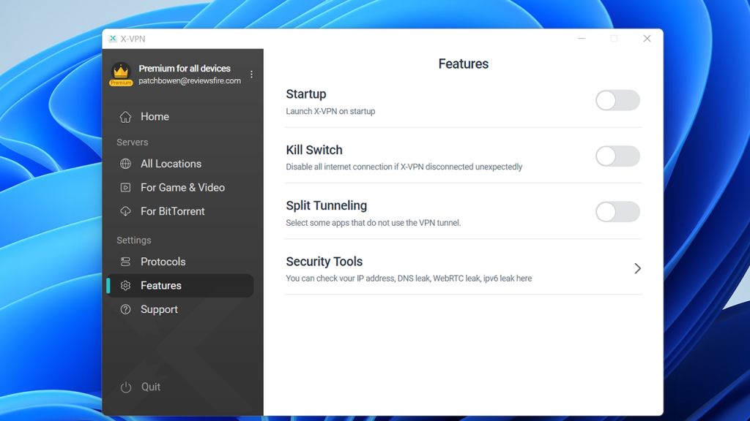The width and height of the screenshot is (750, 421).
Task: Click the Split Tunneling heading text
Action: click(x=327, y=205)
